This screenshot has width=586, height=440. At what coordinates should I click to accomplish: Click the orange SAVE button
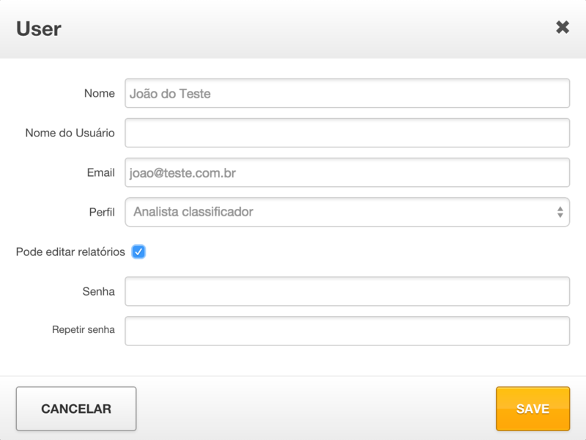(x=533, y=408)
